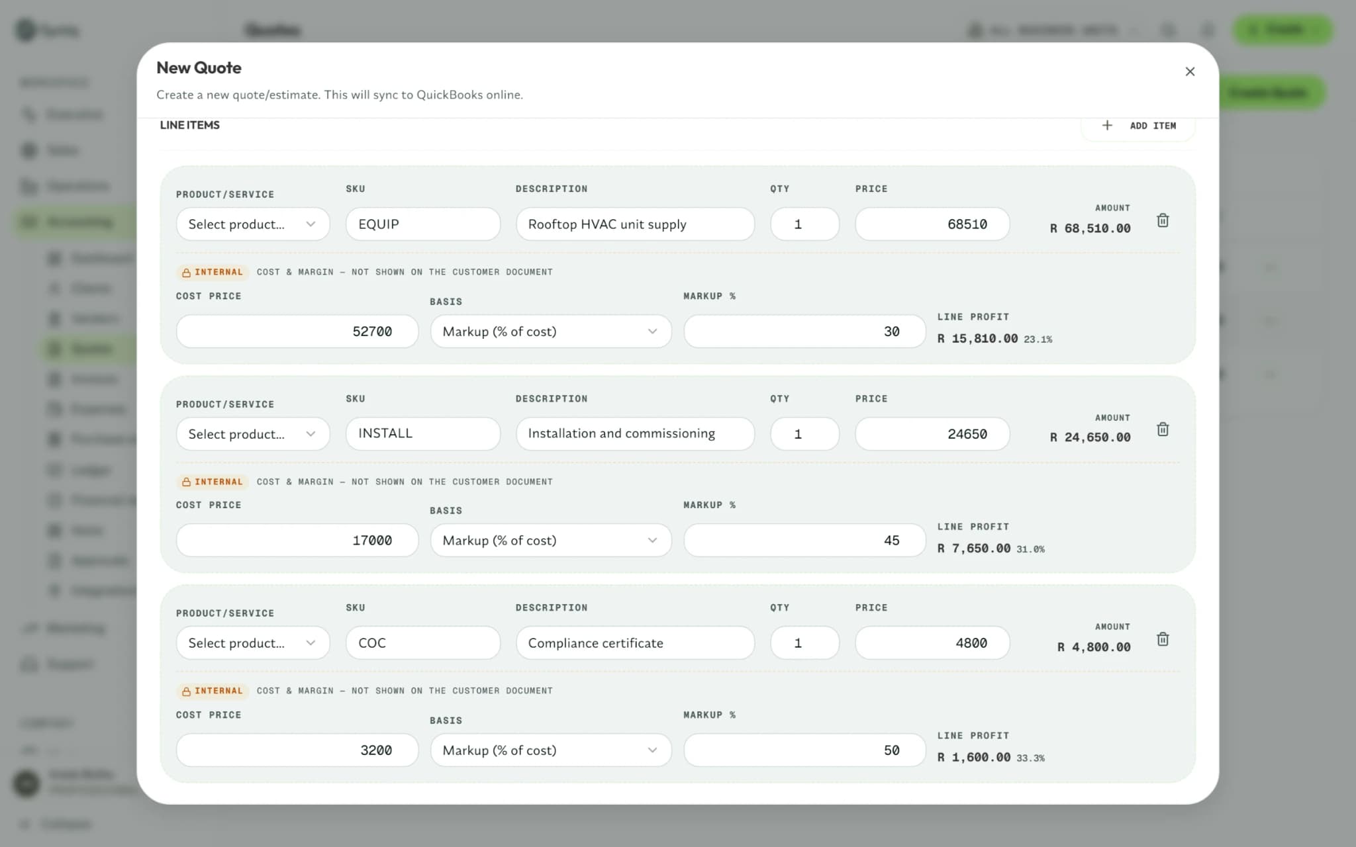Click line profit R 15,810.00
The width and height of the screenshot is (1356, 847).
[977, 339]
